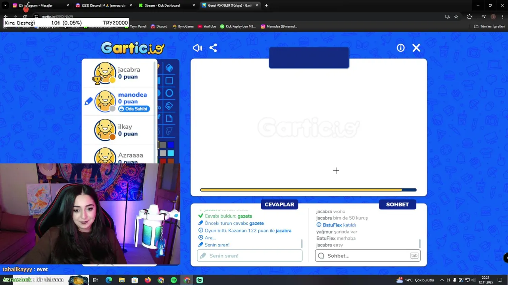Open a new browser tab
The image size is (508, 285).
pyautogui.click(x=266, y=6)
